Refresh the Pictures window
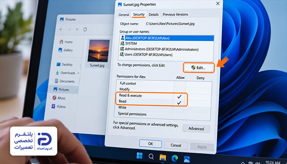The height and width of the screenshot is (164, 287). coord(85,30)
